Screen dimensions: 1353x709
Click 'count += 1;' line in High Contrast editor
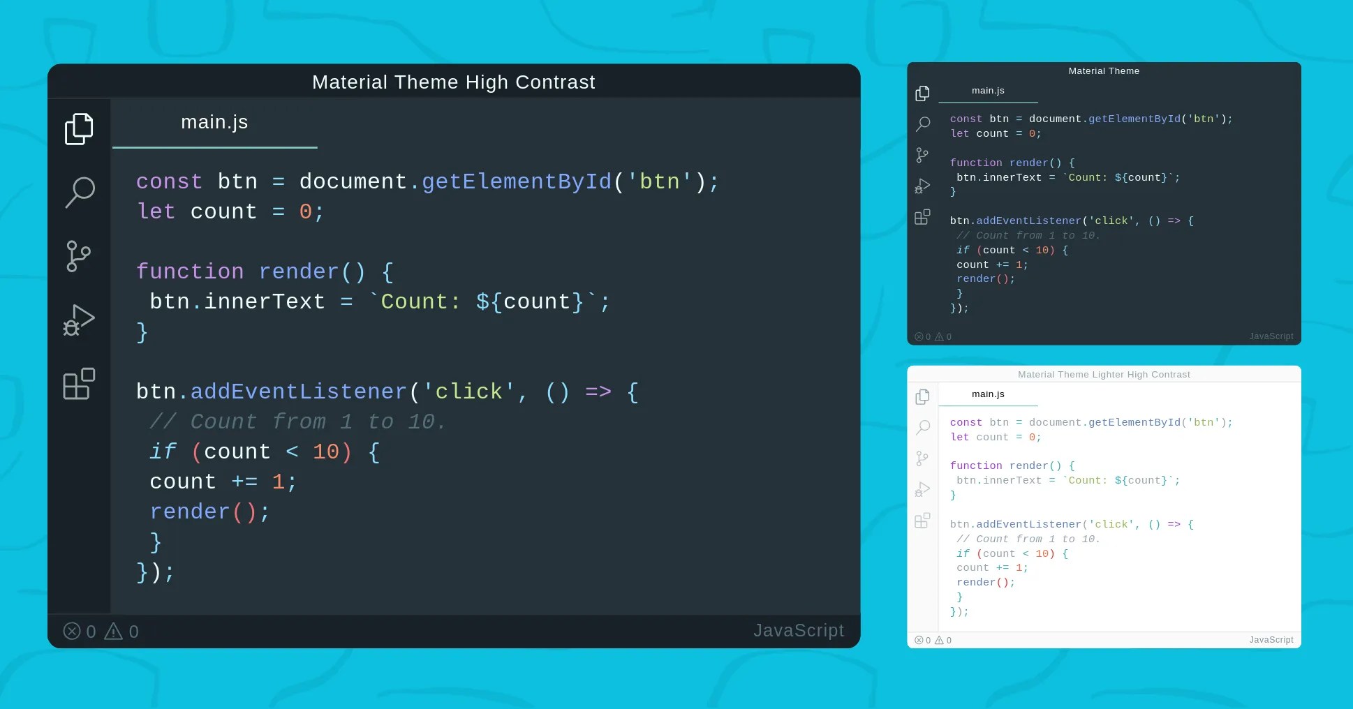click(x=223, y=482)
